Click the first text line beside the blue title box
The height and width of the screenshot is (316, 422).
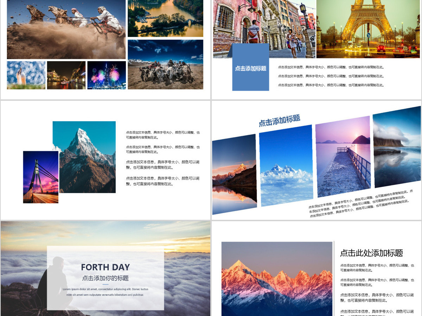coord(331,67)
